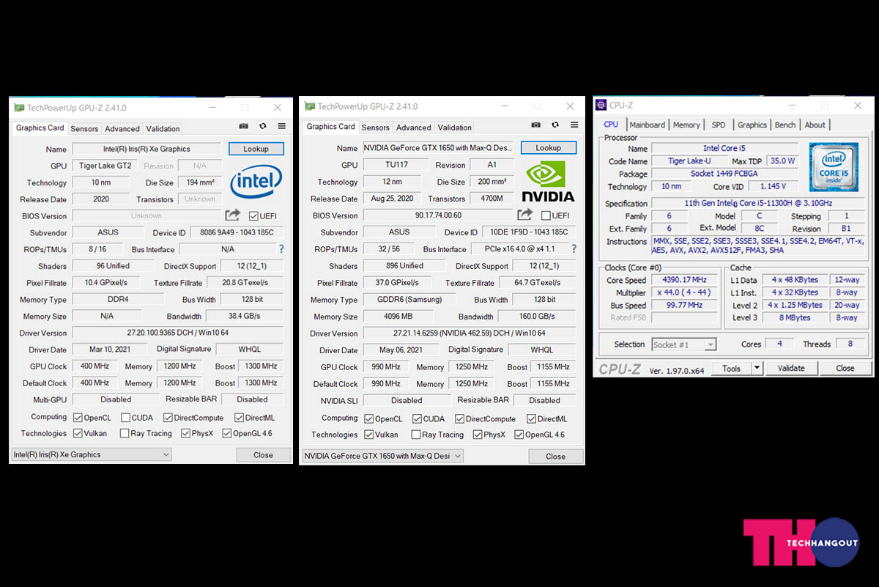Open Validation tab in NVIDIA GPU-Z window

tap(455, 128)
